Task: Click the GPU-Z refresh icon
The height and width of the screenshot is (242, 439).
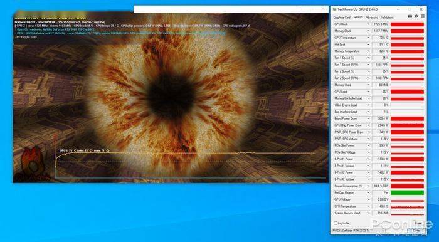Action: 416,16
